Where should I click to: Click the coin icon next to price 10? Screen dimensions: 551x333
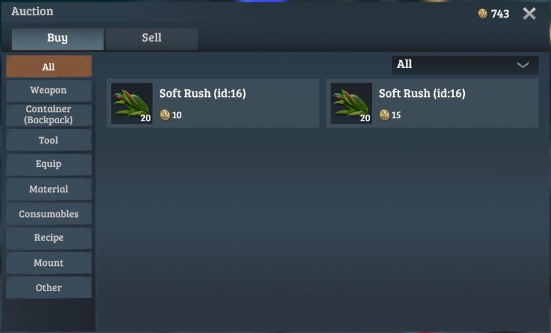pos(165,115)
